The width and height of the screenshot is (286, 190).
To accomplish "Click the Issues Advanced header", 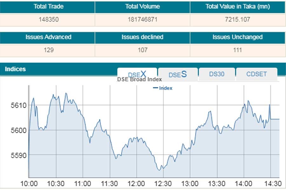I will point(48,37).
